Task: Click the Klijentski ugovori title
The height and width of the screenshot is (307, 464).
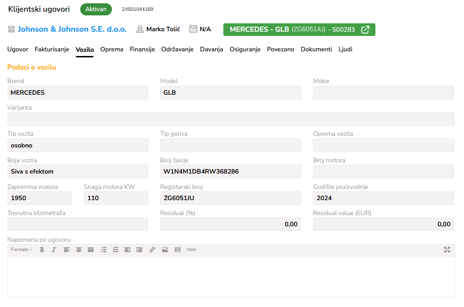Action: tap(39, 9)
